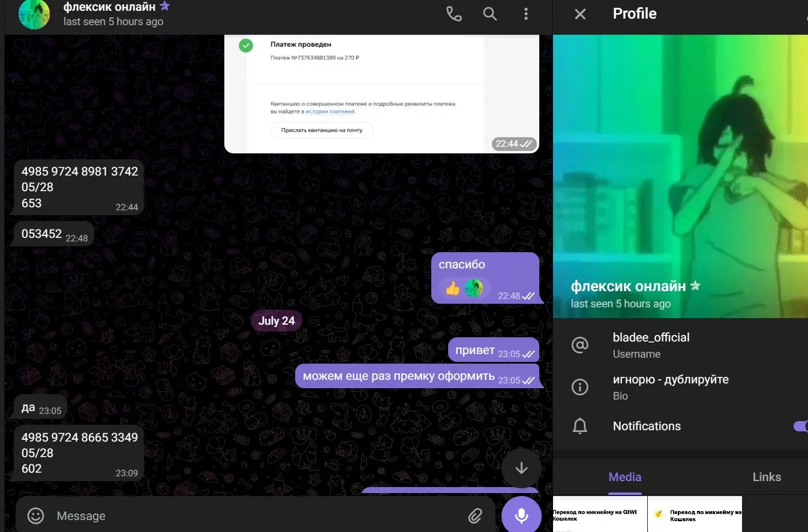808x532 pixels.
Task: Open the three-dot chat options menu
Action: [525, 14]
